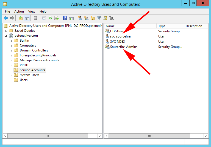Open the Help question mark icon
Image resolution: width=211 pixels, height=147 pixels.
(x=65, y=18)
